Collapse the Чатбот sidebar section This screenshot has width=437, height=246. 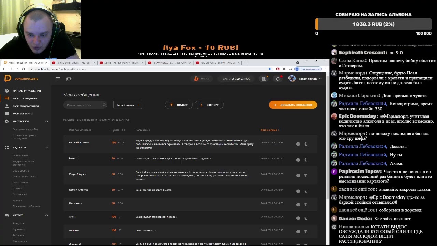47,215
